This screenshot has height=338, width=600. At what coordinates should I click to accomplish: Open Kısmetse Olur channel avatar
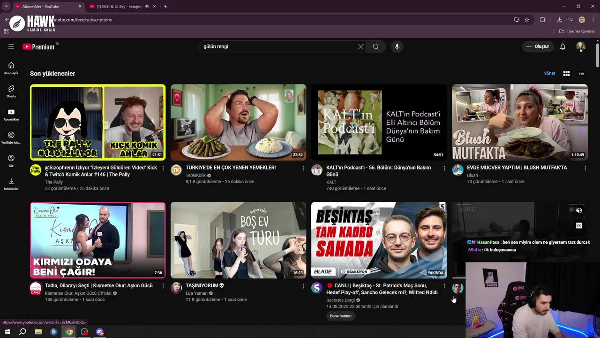click(36, 288)
